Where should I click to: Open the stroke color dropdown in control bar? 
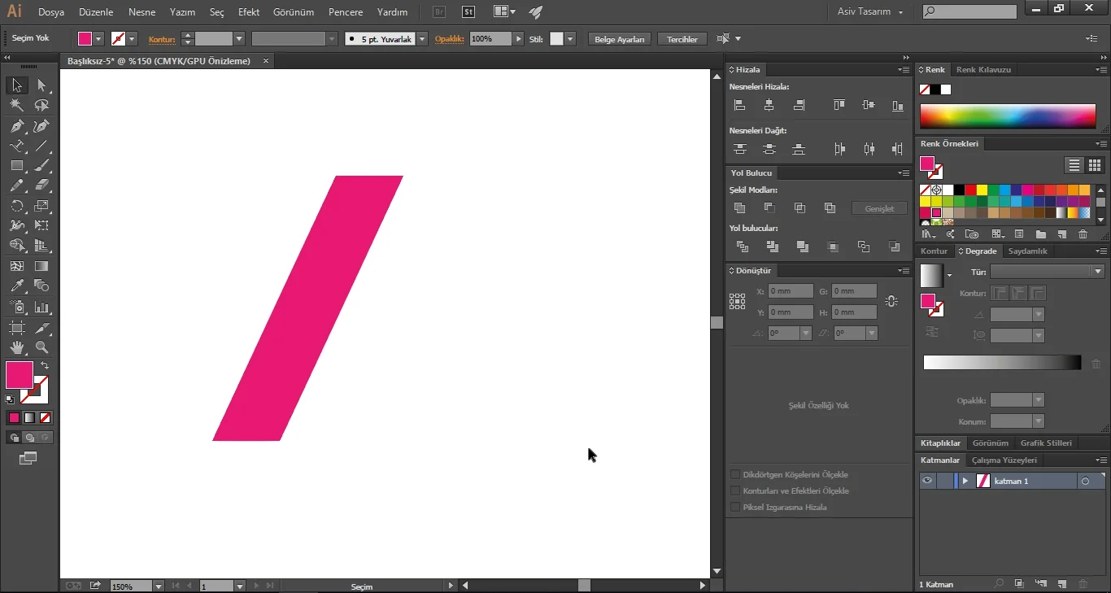coord(132,39)
